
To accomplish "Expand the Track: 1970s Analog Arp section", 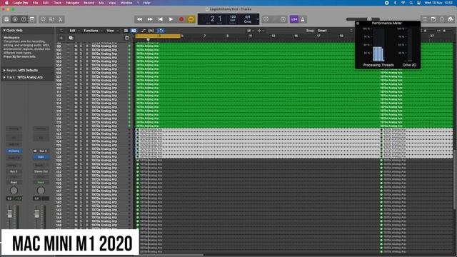I will [4, 77].
